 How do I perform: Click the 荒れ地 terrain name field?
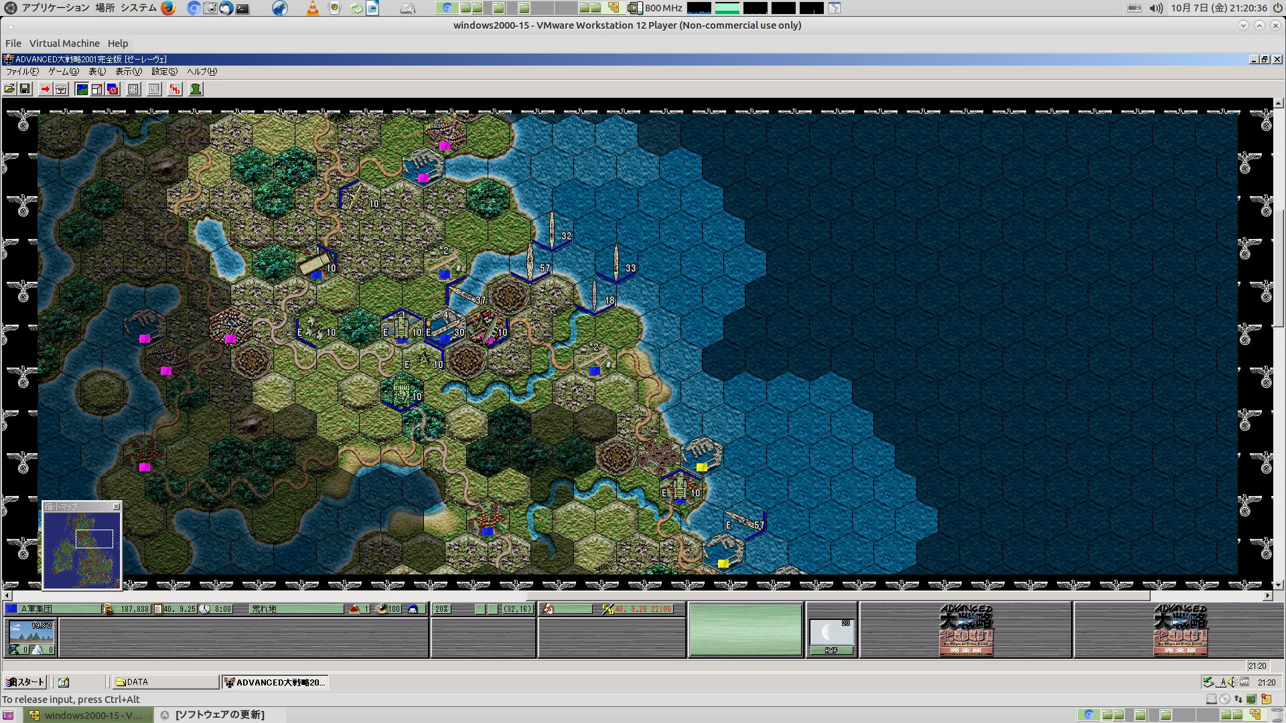point(296,609)
